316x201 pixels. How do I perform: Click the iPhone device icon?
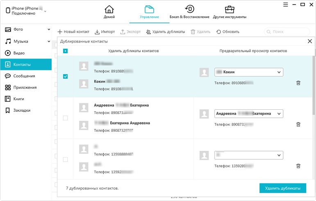8,11
